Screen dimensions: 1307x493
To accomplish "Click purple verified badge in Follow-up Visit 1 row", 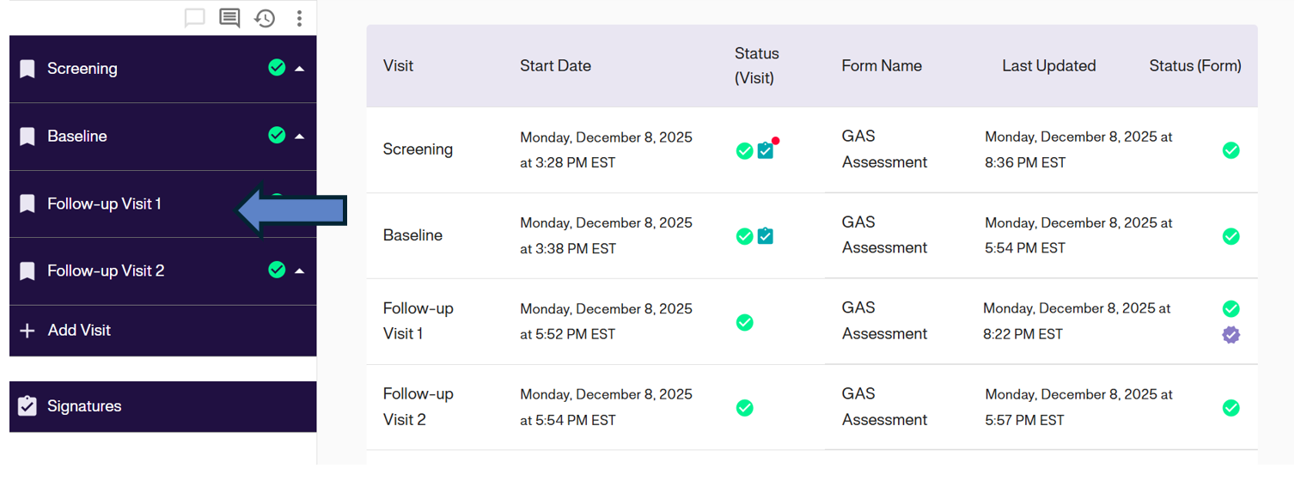I will [x=1231, y=335].
